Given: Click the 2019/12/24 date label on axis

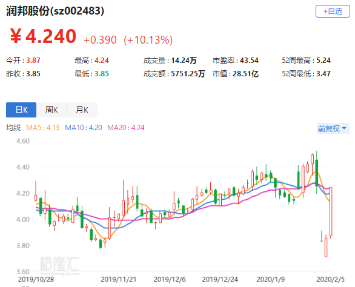Looking at the screenshot, I should pos(220,279).
